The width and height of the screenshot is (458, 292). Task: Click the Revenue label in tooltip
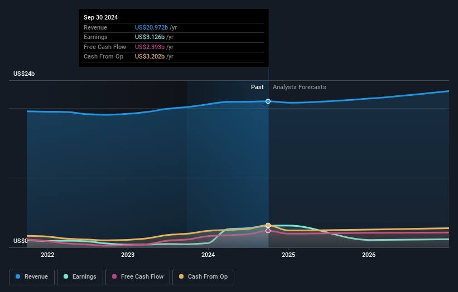pyautogui.click(x=95, y=27)
